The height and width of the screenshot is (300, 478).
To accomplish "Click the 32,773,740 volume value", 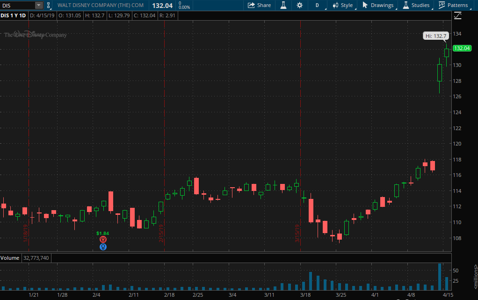I will click(36, 258).
